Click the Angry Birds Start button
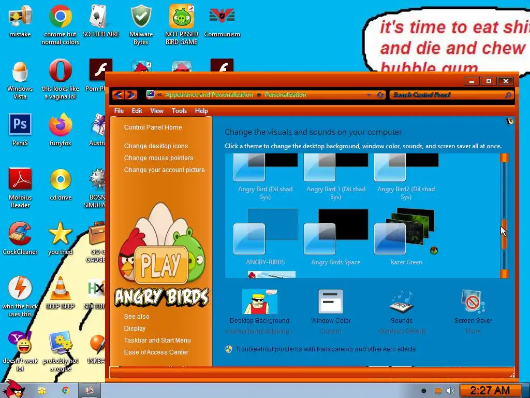This screenshot has height=398, width=530. [14, 389]
